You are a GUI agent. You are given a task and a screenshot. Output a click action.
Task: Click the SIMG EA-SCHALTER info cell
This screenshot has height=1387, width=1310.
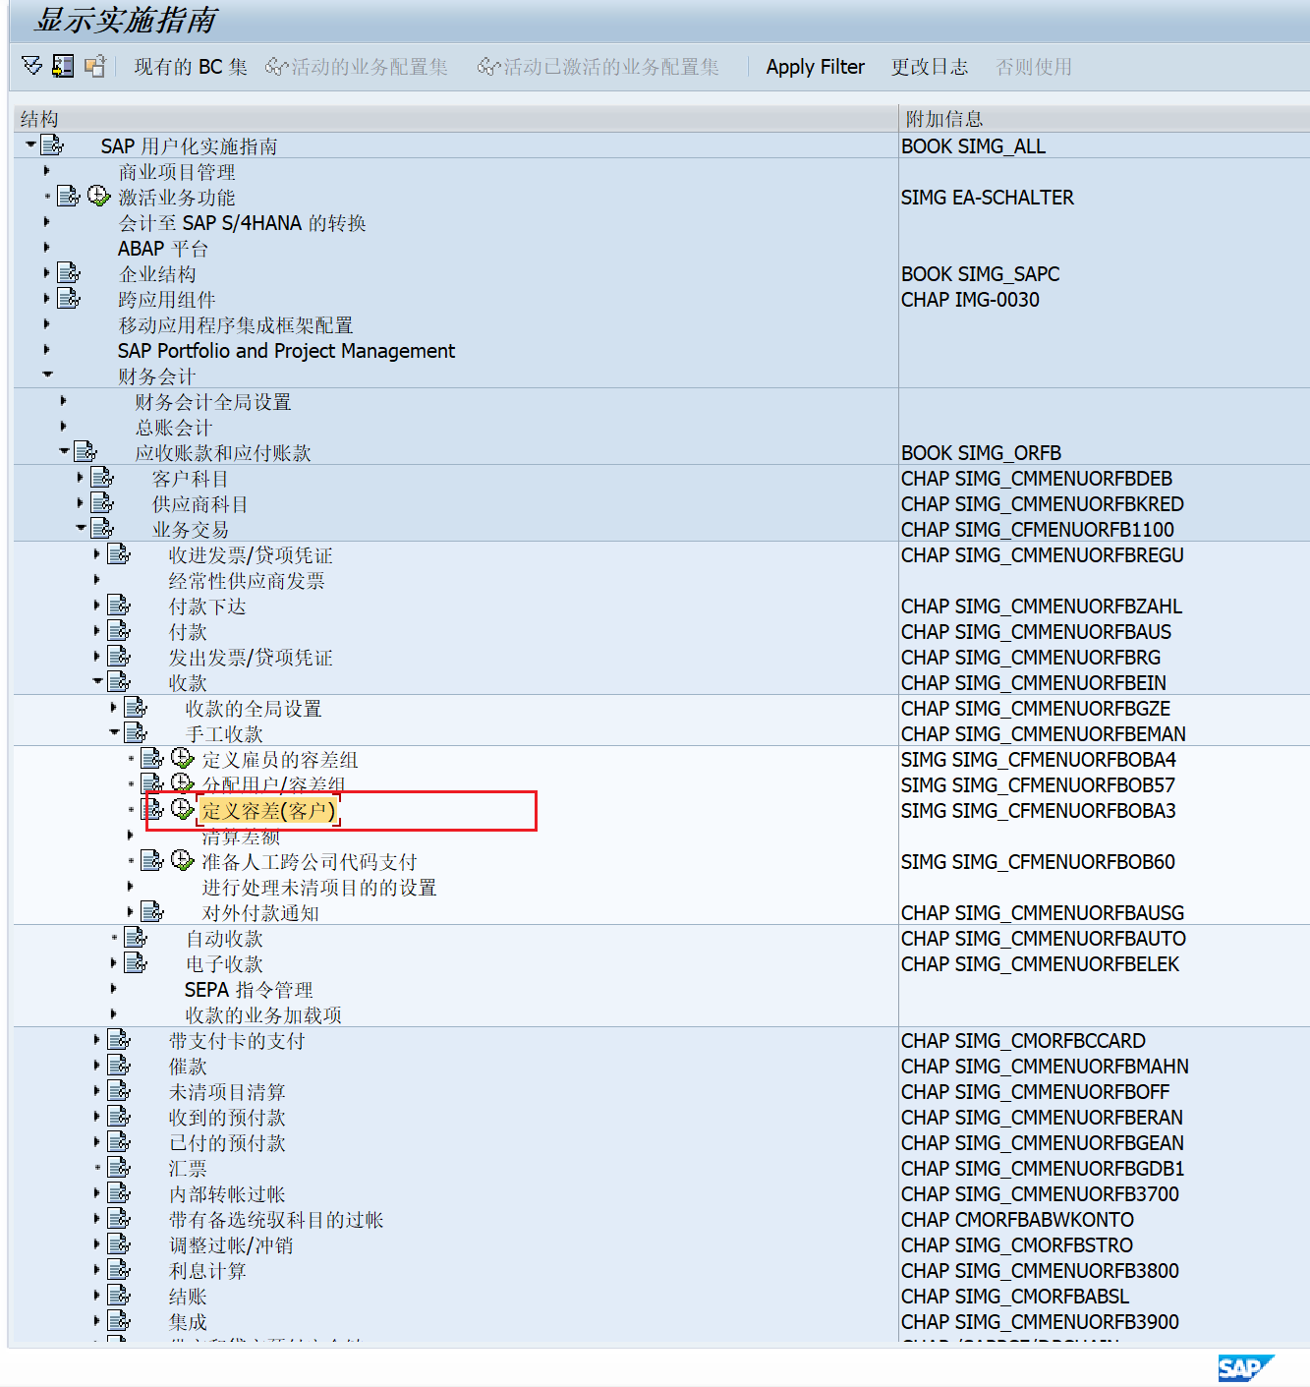click(x=988, y=198)
